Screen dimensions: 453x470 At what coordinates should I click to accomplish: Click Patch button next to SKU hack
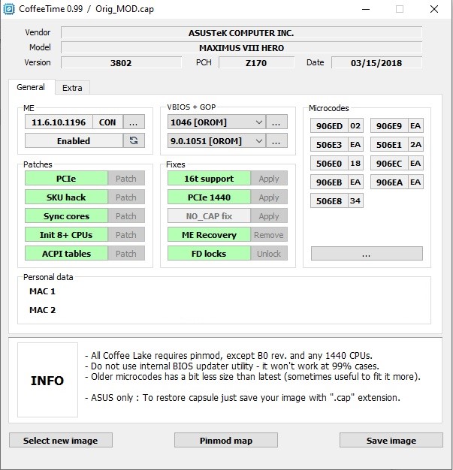[x=126, y=197]
